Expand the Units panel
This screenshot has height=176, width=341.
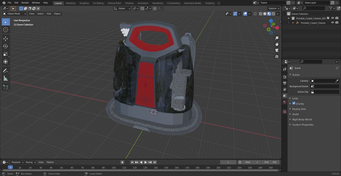[x=295, y=98]
